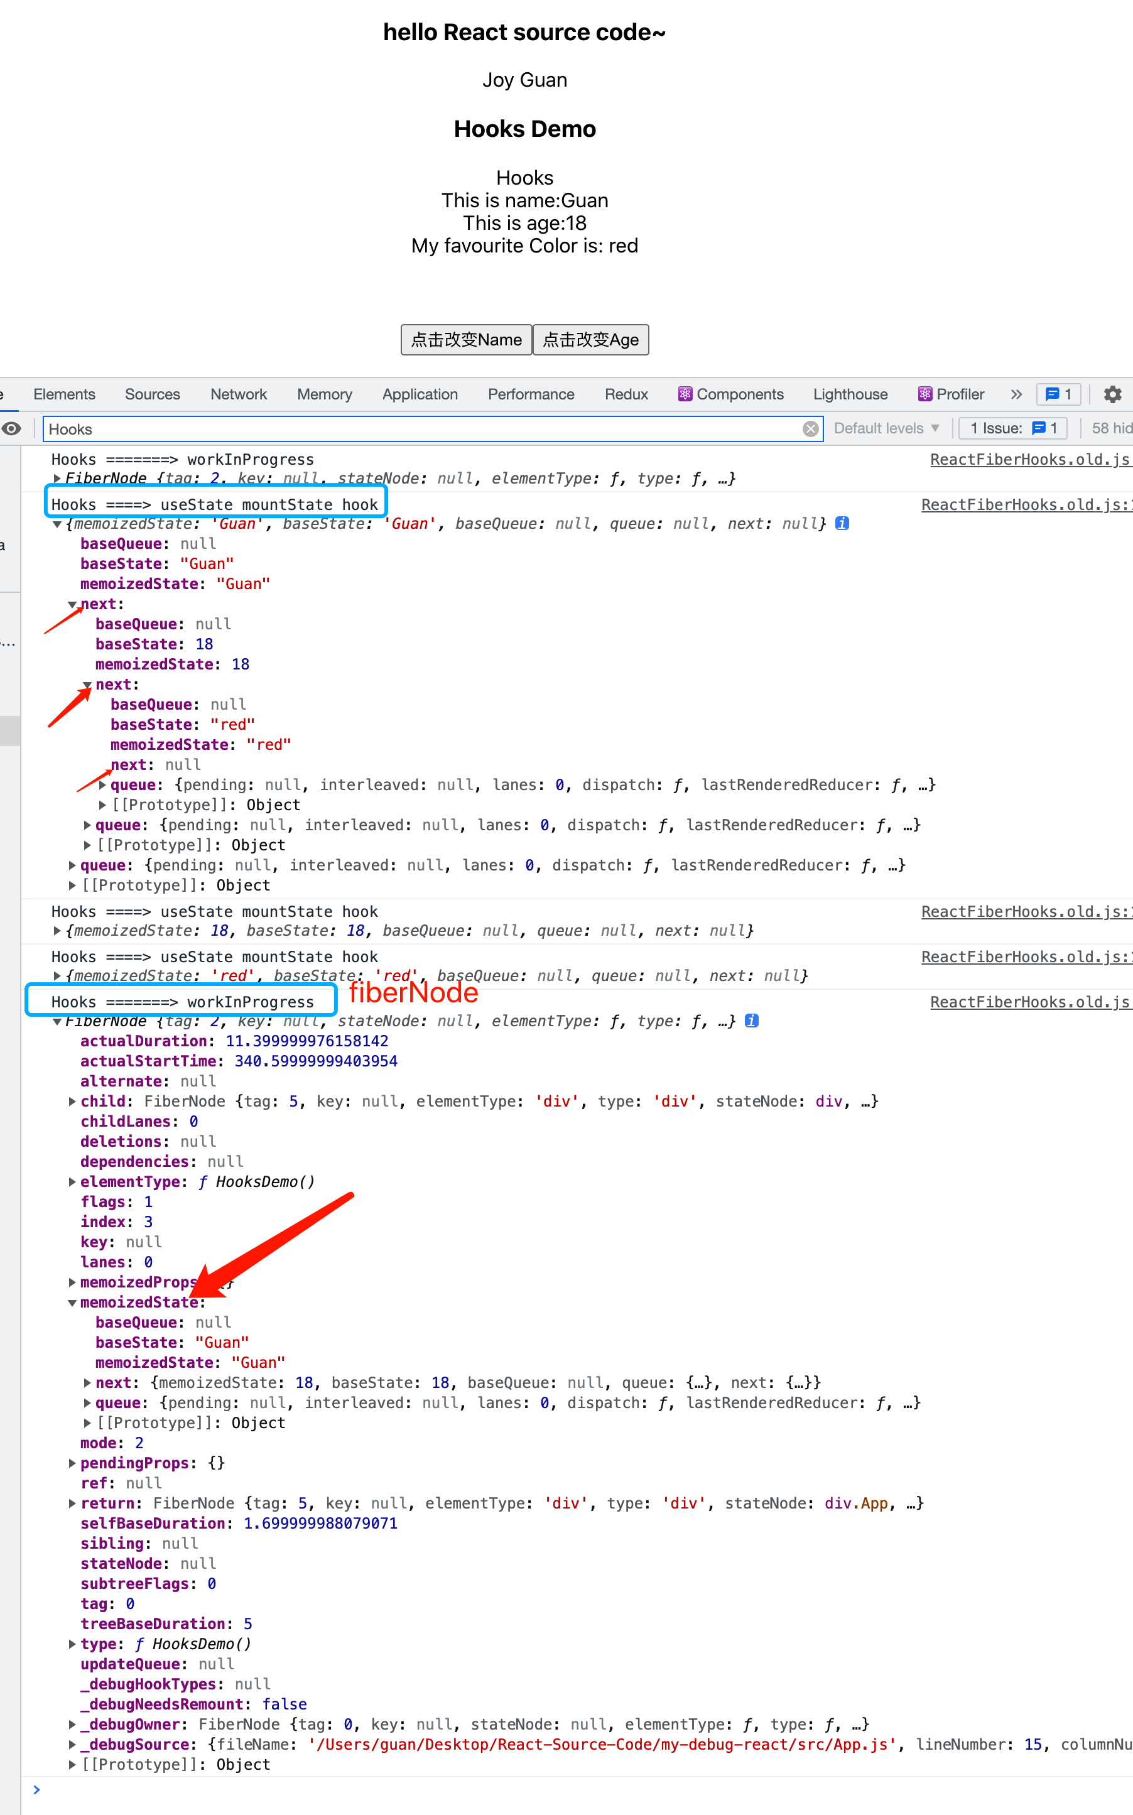Collapse the FiberNode memoizedState property
Viewport: 1133px width, 1815px height.
coord(72,1303)
